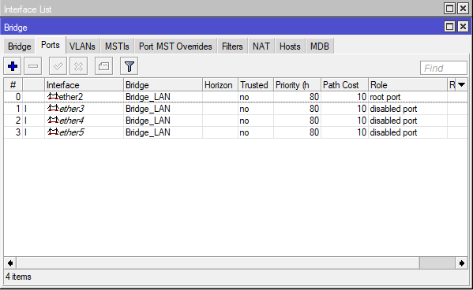473x290 pixels.
Task: Click the inactive flag 'I' of row 1
Action: 25,109
